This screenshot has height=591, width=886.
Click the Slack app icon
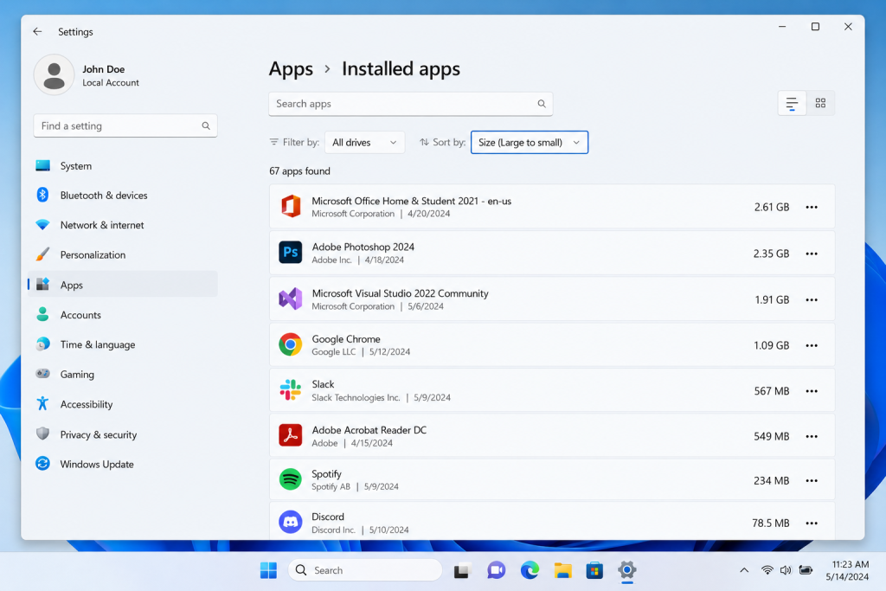click(x=291, y=390)
